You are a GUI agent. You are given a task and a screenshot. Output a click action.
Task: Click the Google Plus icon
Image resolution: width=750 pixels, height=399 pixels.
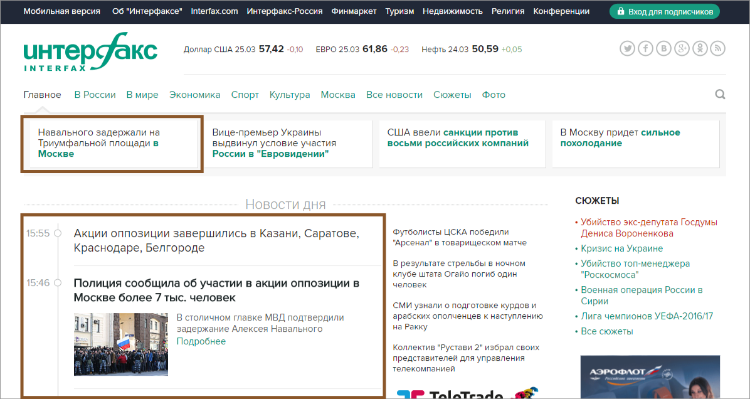click(x=682, y=49)
